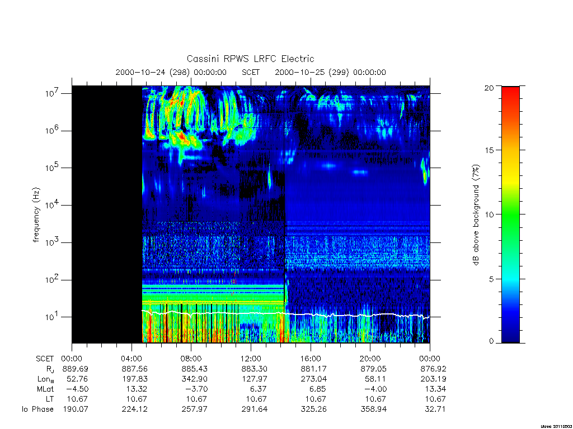
Task: Click the Lon III value '273.04'
Action: pyautogui.click(x=314, y=379)
